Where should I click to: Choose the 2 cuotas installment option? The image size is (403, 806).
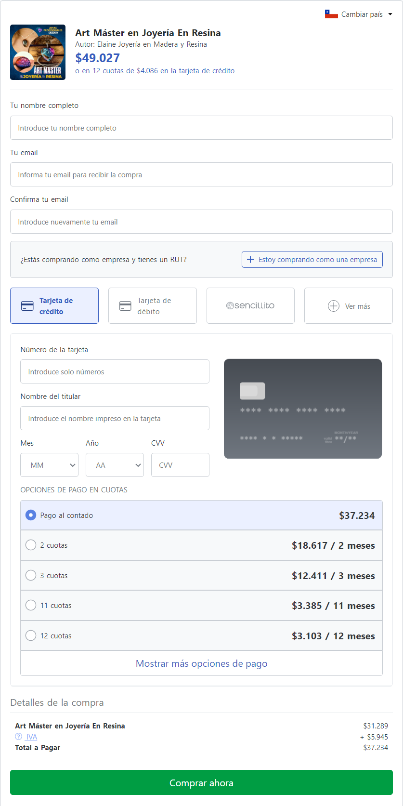31,545
